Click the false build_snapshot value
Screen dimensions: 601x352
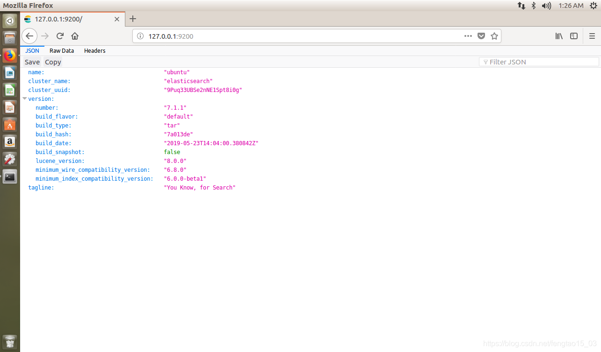(172, 152)
